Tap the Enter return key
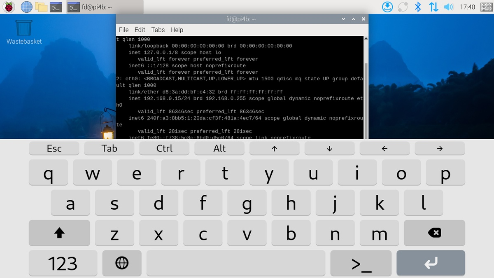Image resolution: width=494 pixels, height=278 pixels. 431,263
